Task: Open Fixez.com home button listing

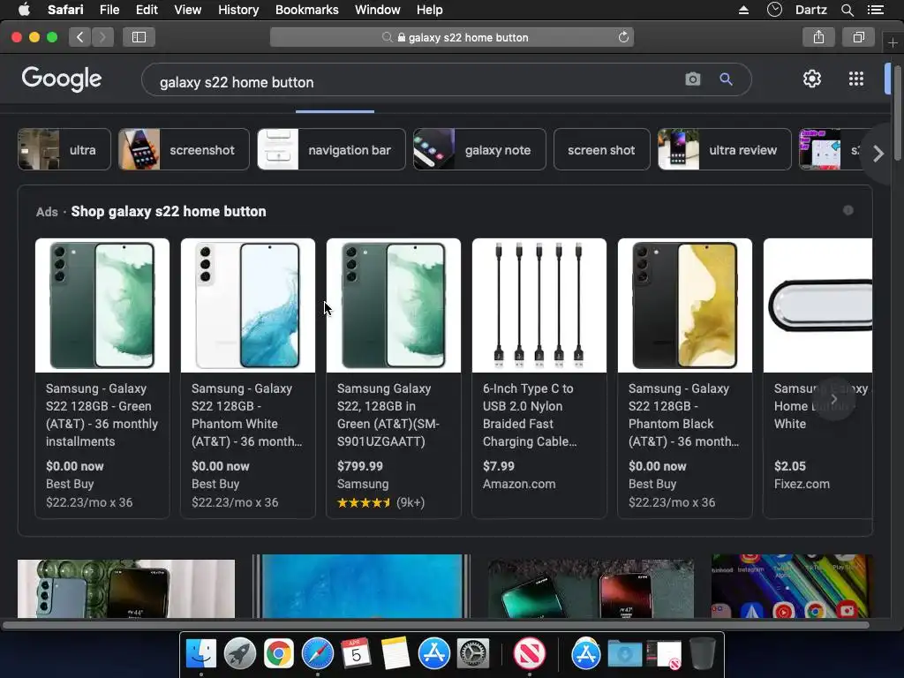Action: point(817,378)
